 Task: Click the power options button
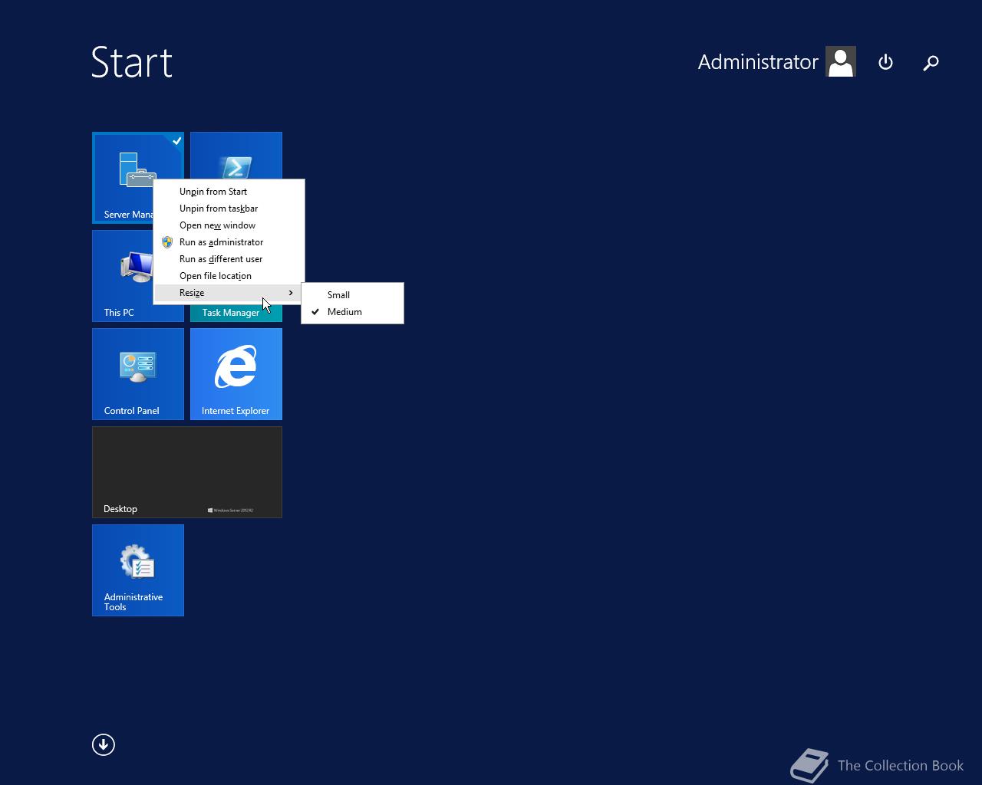coord(885,62)
